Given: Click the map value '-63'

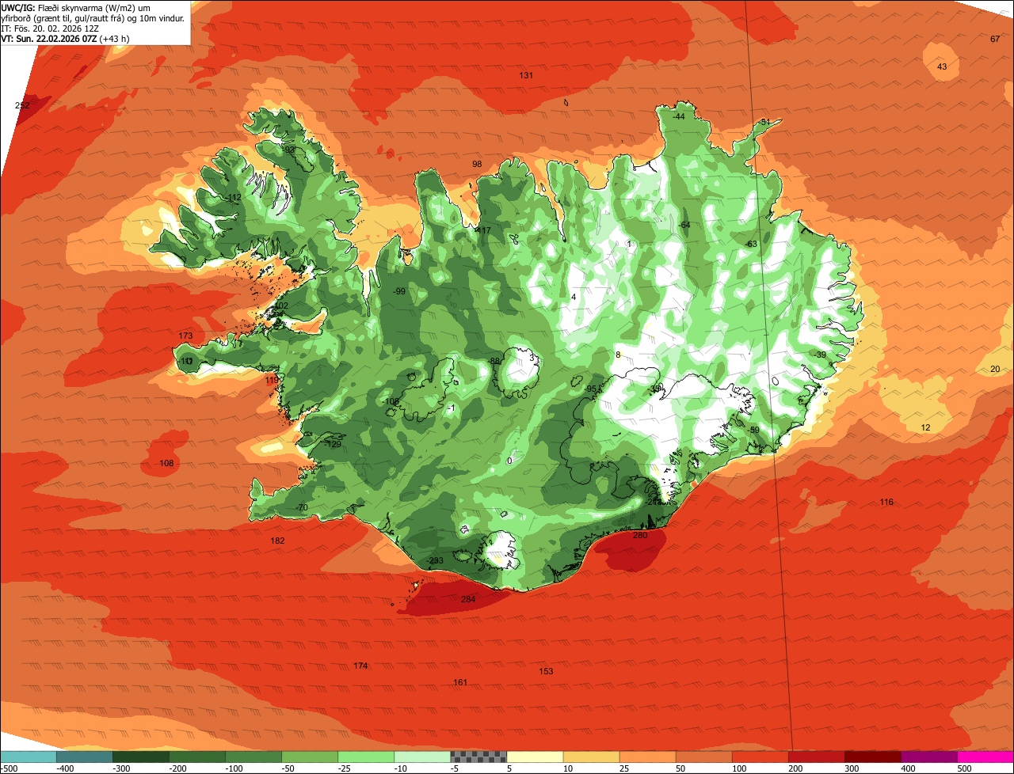Looking at the screenshot, I should coord(751,244).
